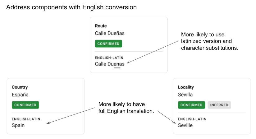Click ENGLISH-LATIN label in the Route card
Image resolution: width=256 pixels, height=139 pixels.
[x=109, y=58]
